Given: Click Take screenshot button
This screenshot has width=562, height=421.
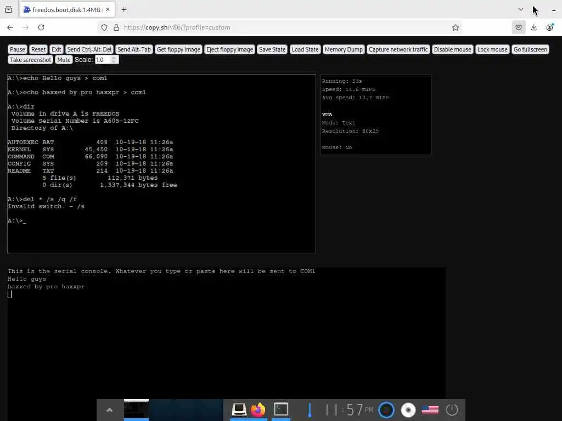Looking at the screenshot, I should tap(31, 60).
